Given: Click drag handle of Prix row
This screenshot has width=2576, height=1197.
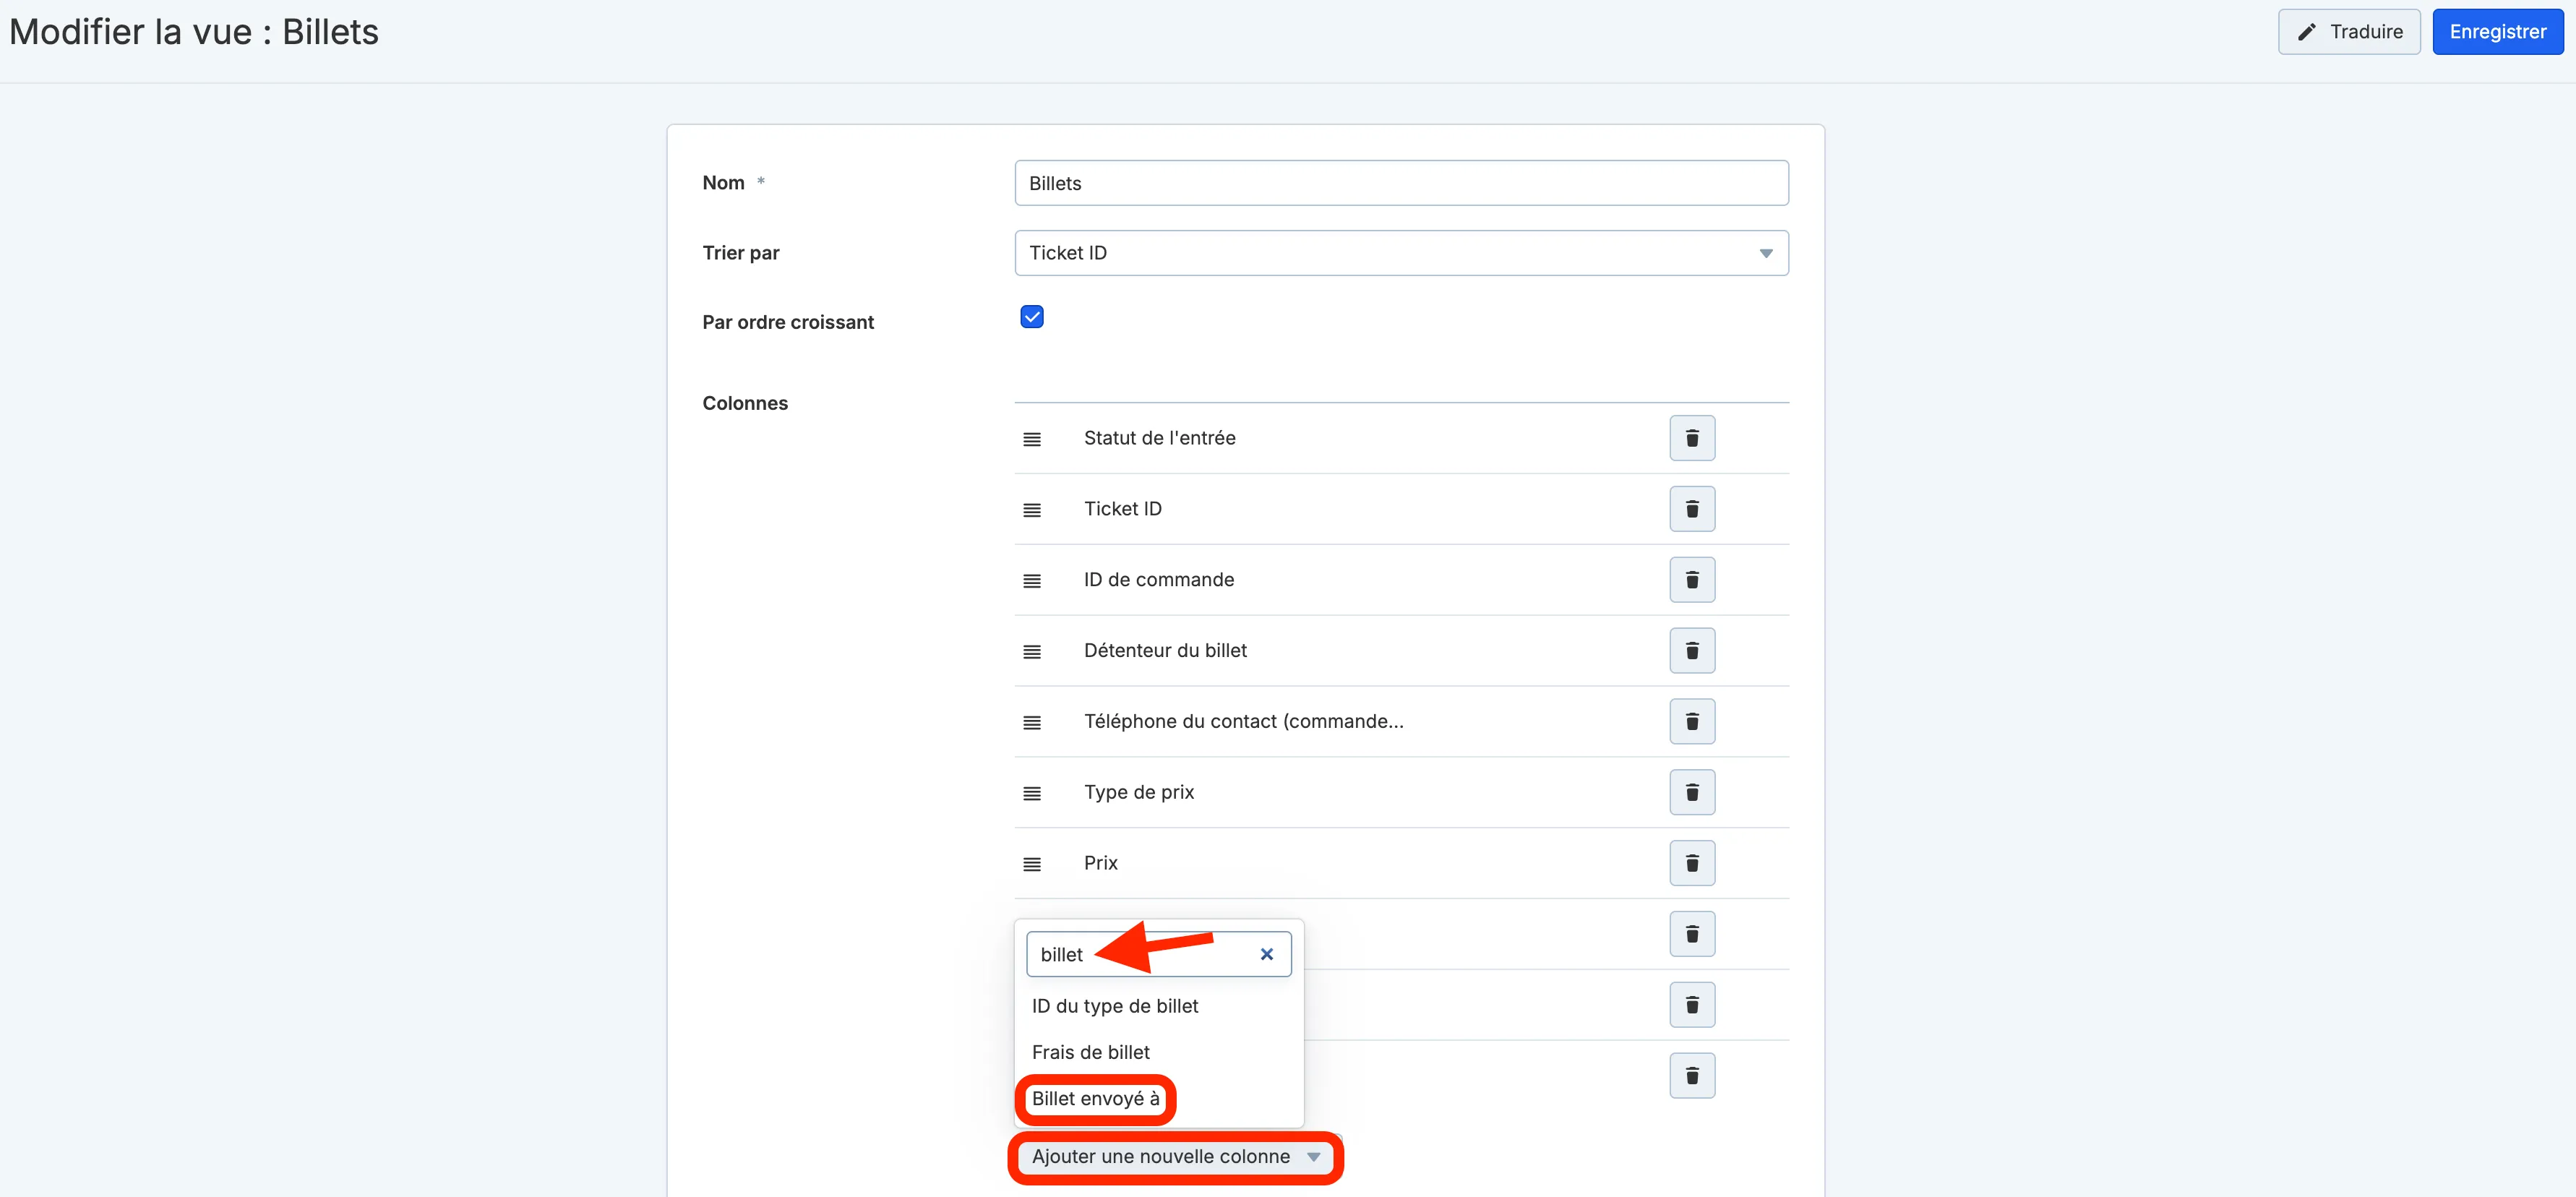Looking at the screenshot, I should coord(1032,865).
